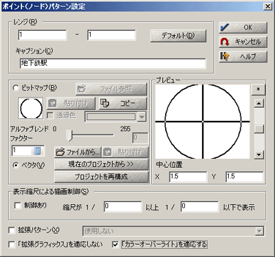Click the first レンジ input field

tap(43, 35)
